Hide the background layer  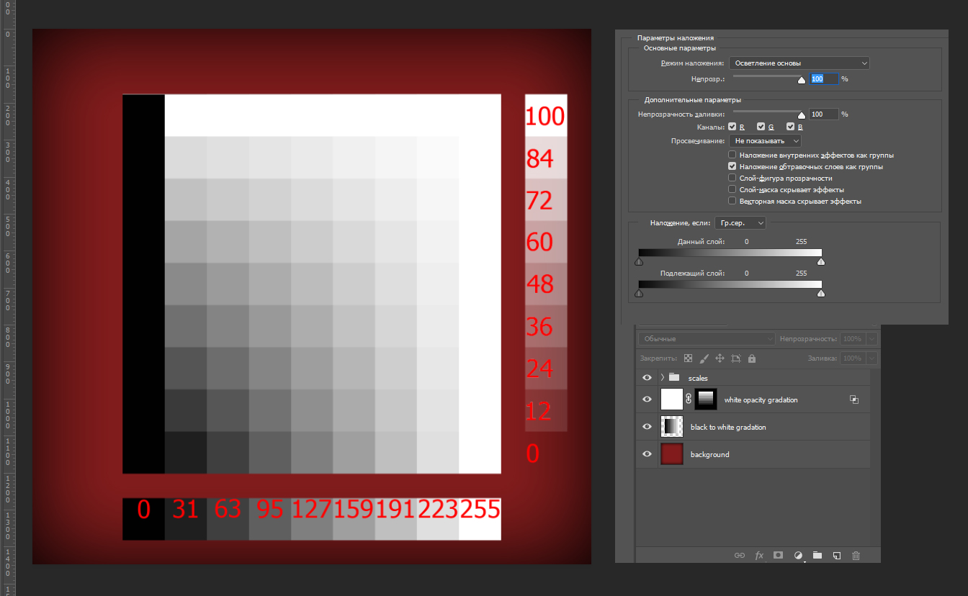647,453
